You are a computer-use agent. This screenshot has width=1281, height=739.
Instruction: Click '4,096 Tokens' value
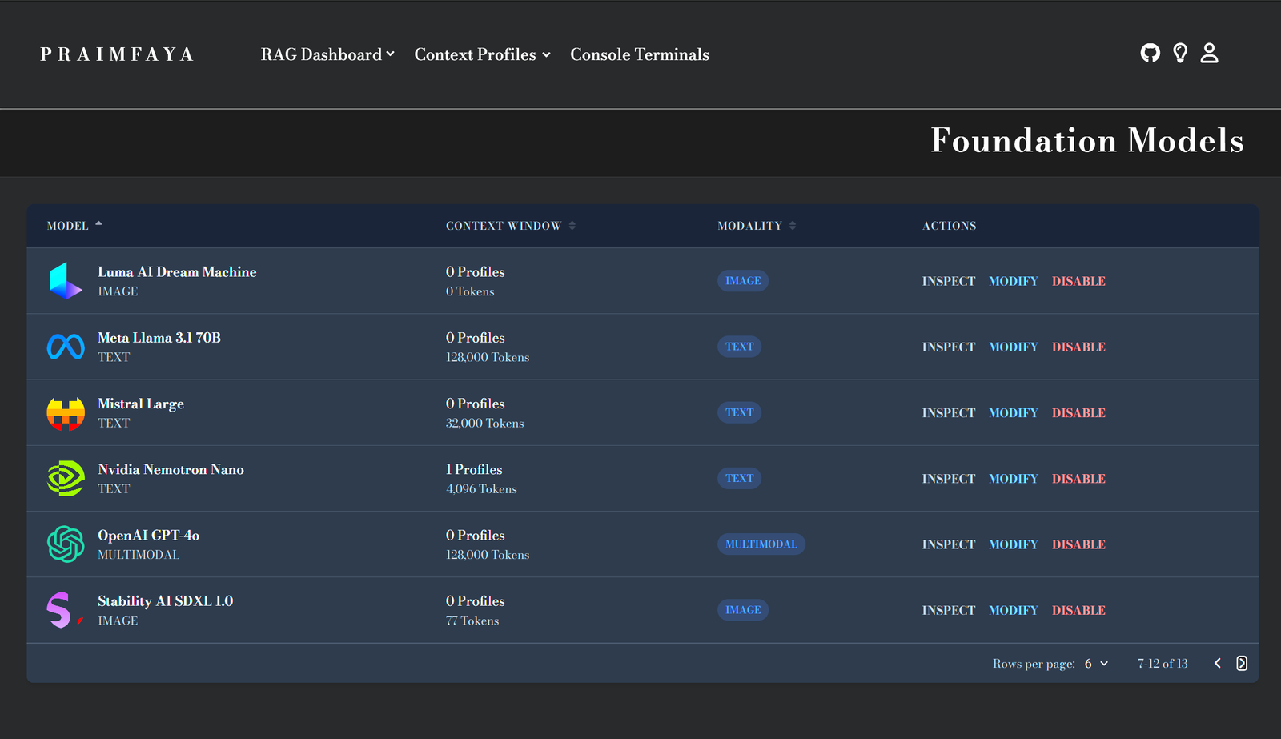point(481,489)
